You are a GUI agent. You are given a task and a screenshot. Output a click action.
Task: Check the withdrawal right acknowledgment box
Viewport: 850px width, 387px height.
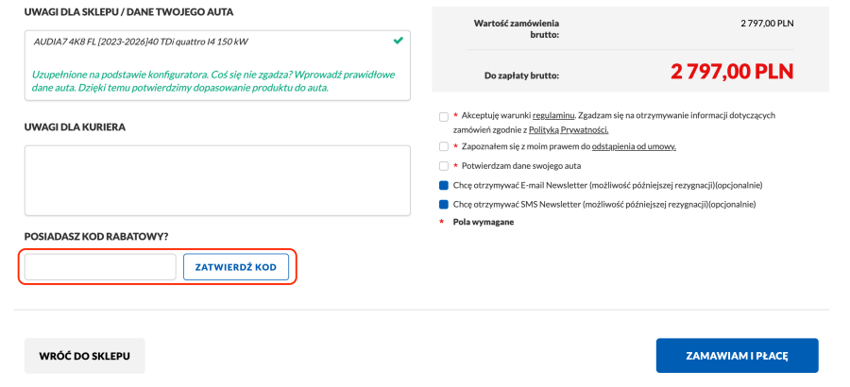tap(444, 147)
